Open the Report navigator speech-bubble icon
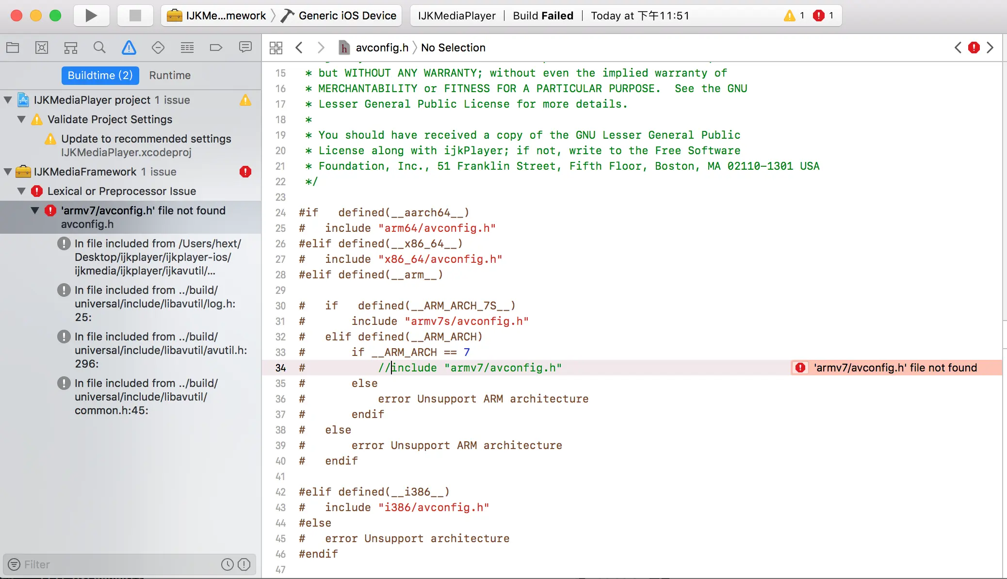This screenshot has width=1007, height=579. point(245,48)
